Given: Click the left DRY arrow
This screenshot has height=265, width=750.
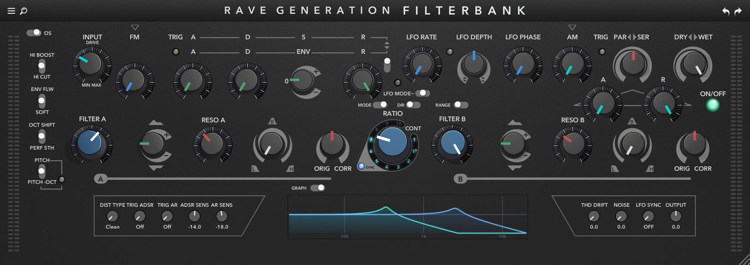Looking at the screenshot, I should click(x=690, y=37).
